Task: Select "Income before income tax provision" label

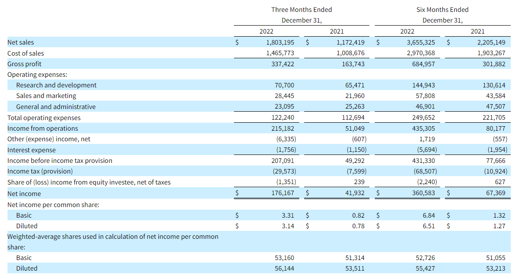Action: [60, 161]
